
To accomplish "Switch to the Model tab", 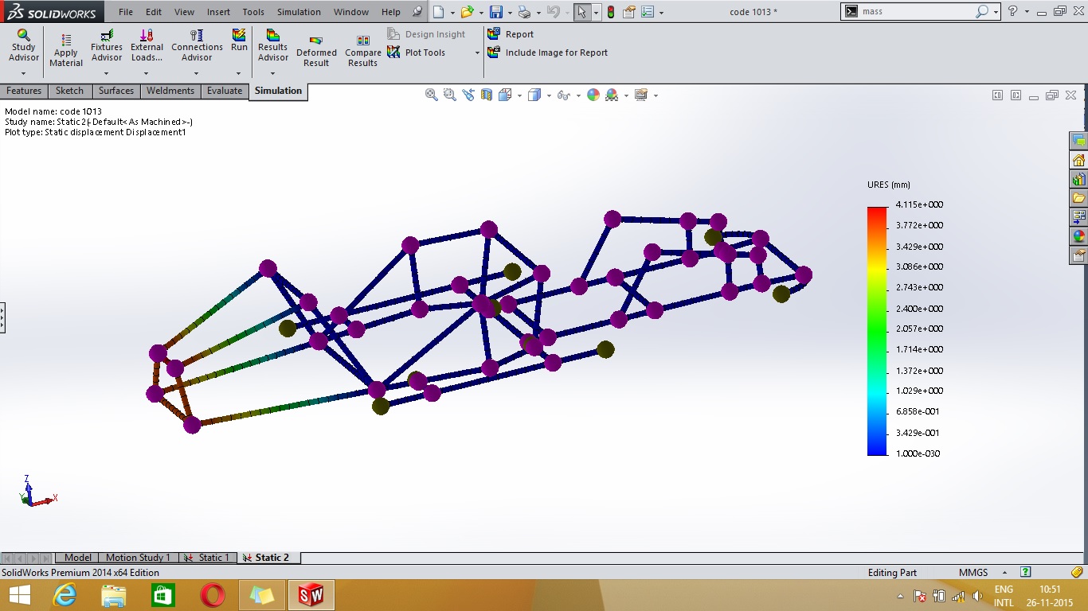I will [x=78, y=558].
